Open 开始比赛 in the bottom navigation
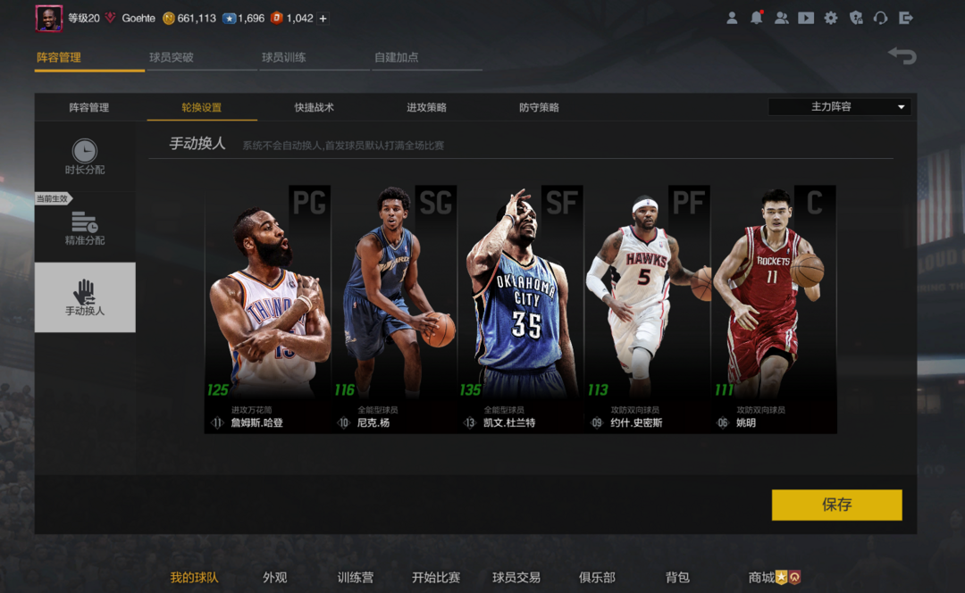Screen dimensions: 965x593 point(436,577)
